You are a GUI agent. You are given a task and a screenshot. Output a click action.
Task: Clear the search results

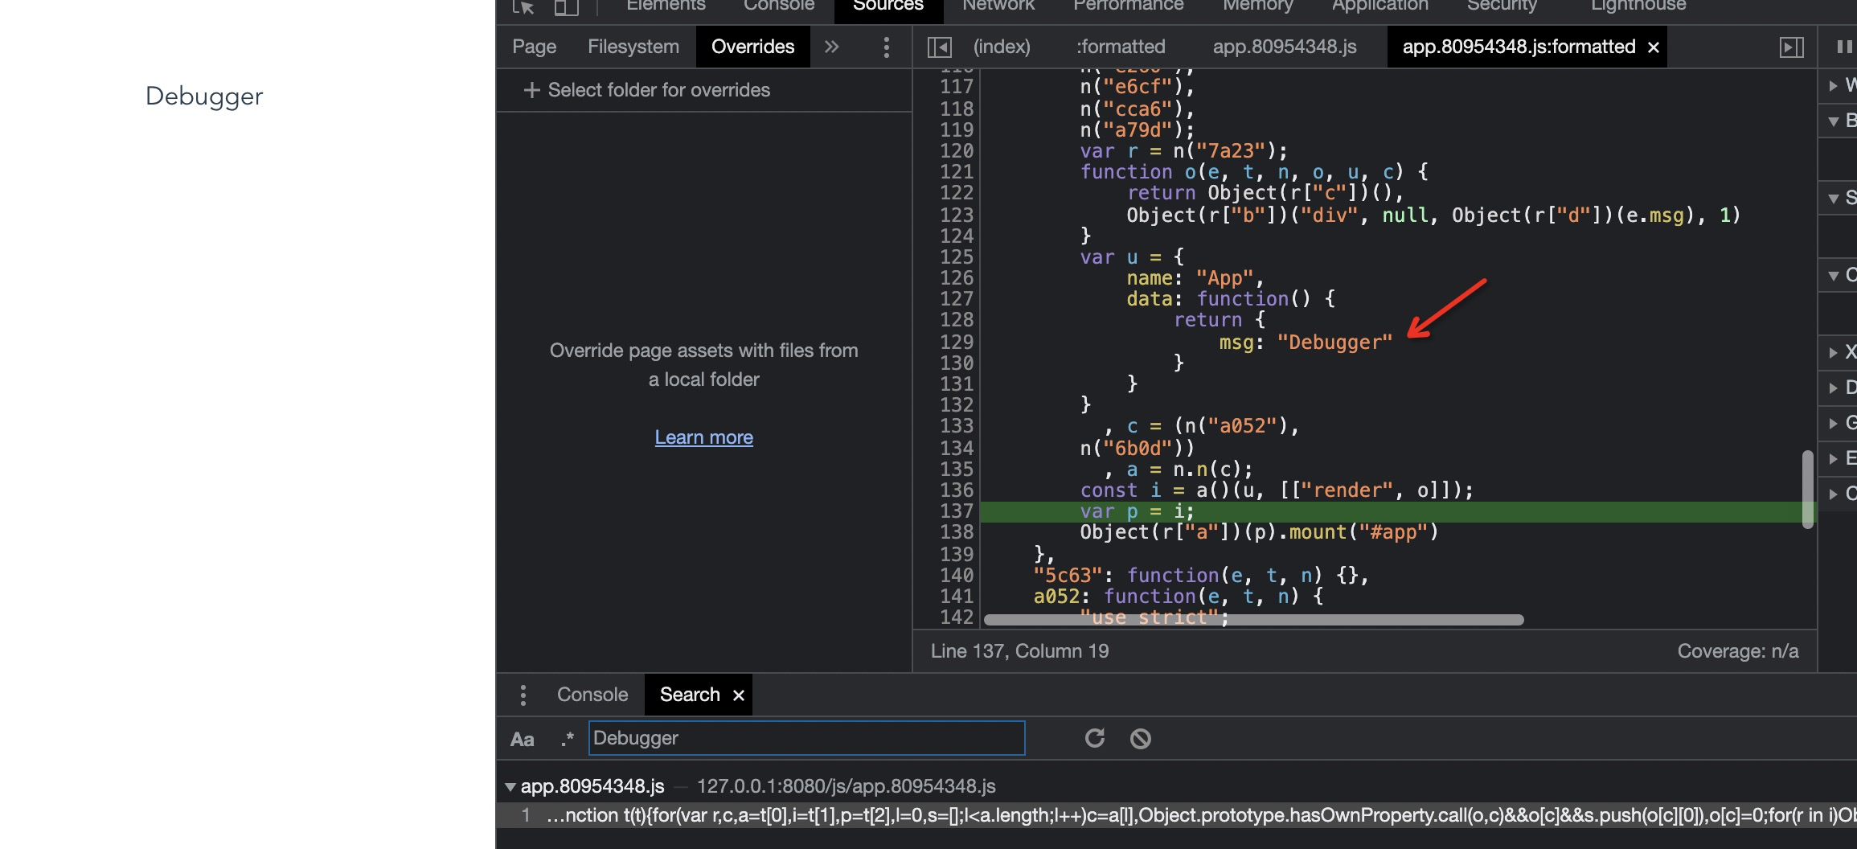(x=1140, y=738)
